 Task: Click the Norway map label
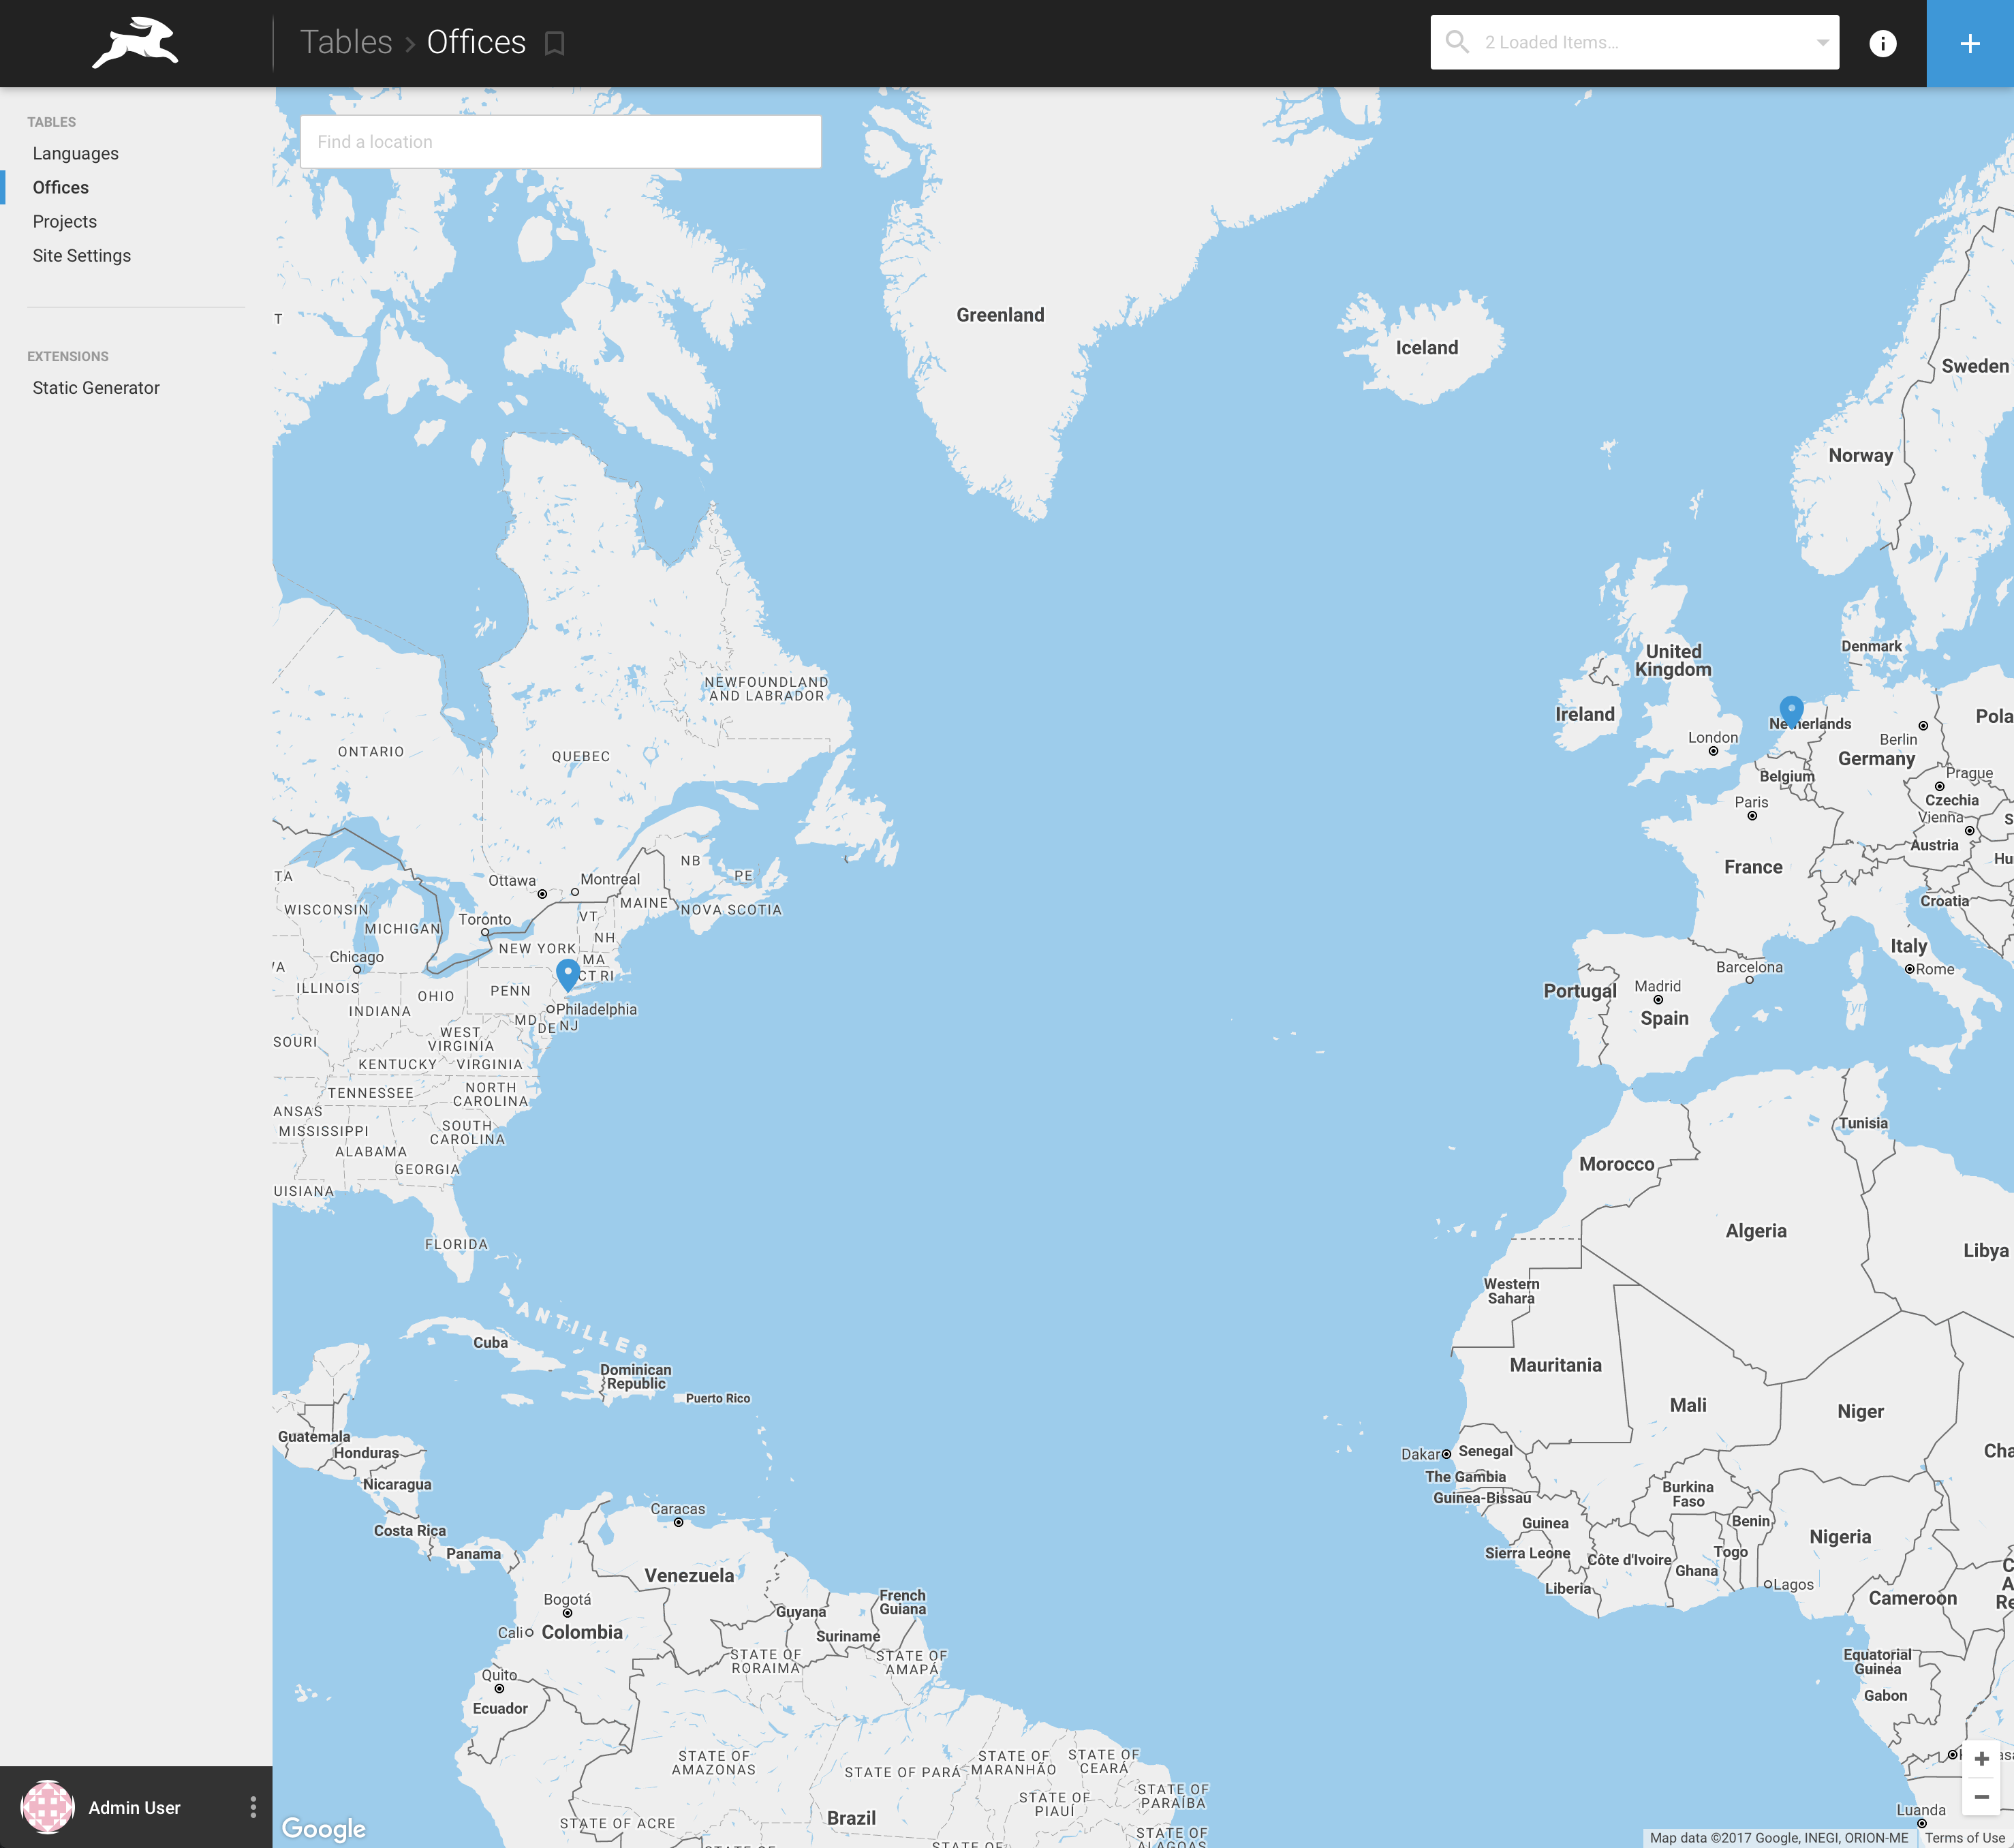(x=1860, y=456)
